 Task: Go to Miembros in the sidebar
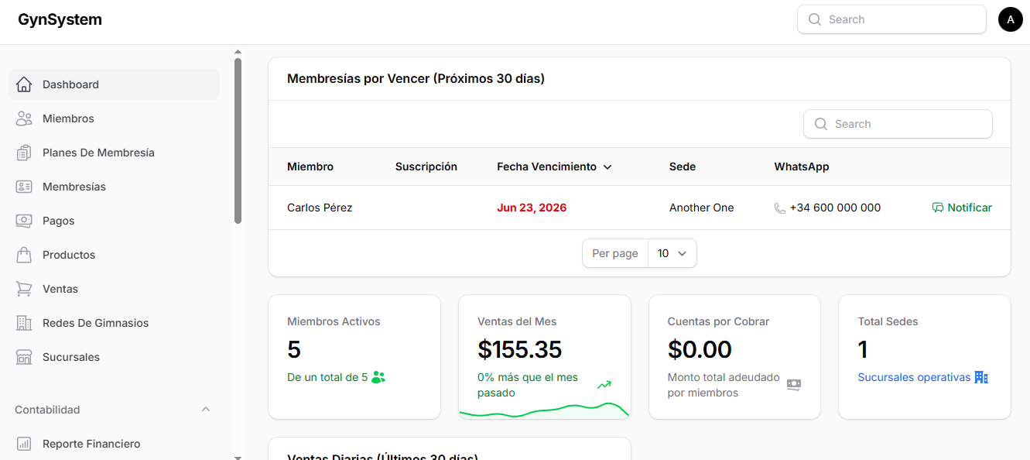114,118
